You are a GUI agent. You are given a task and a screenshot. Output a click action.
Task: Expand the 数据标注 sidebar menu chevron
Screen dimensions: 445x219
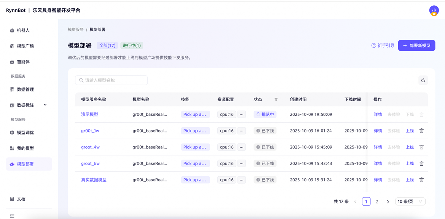(x=45, y=105)
